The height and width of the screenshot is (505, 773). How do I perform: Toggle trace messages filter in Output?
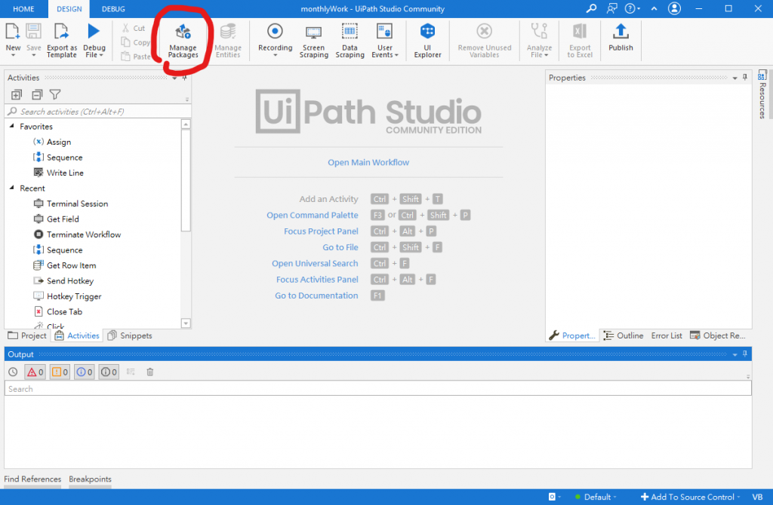pyautogui.click(x=109, y=372)
